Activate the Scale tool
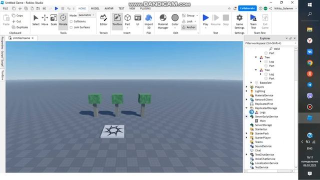The height and width of the screenshot is (180, 320). coord(53,20)
